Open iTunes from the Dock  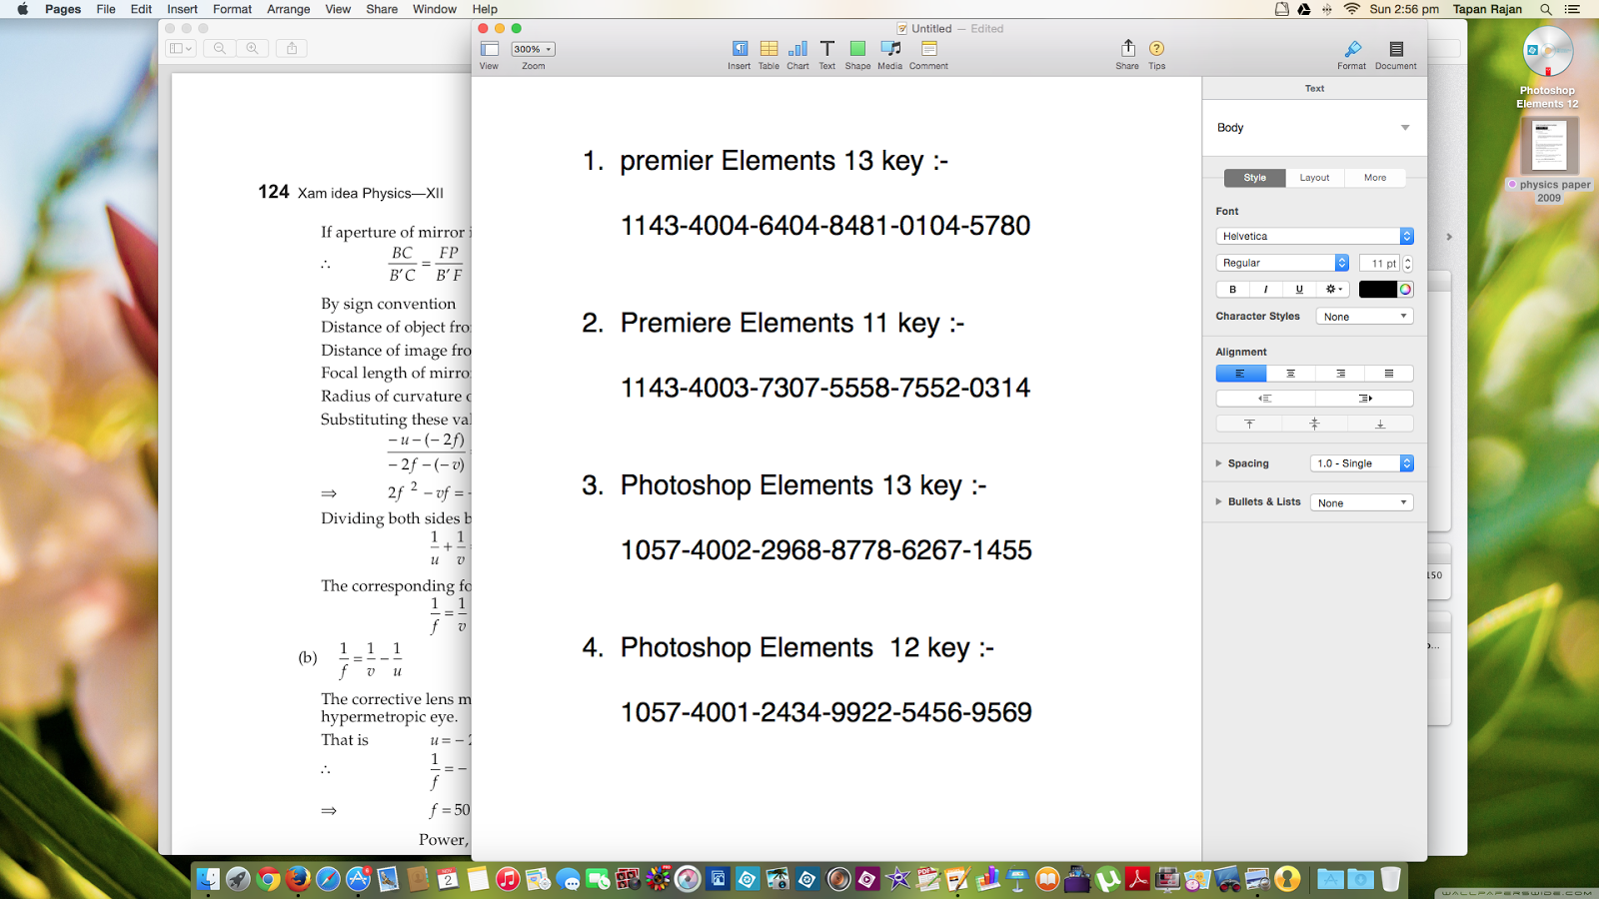[x=508, y=879]
